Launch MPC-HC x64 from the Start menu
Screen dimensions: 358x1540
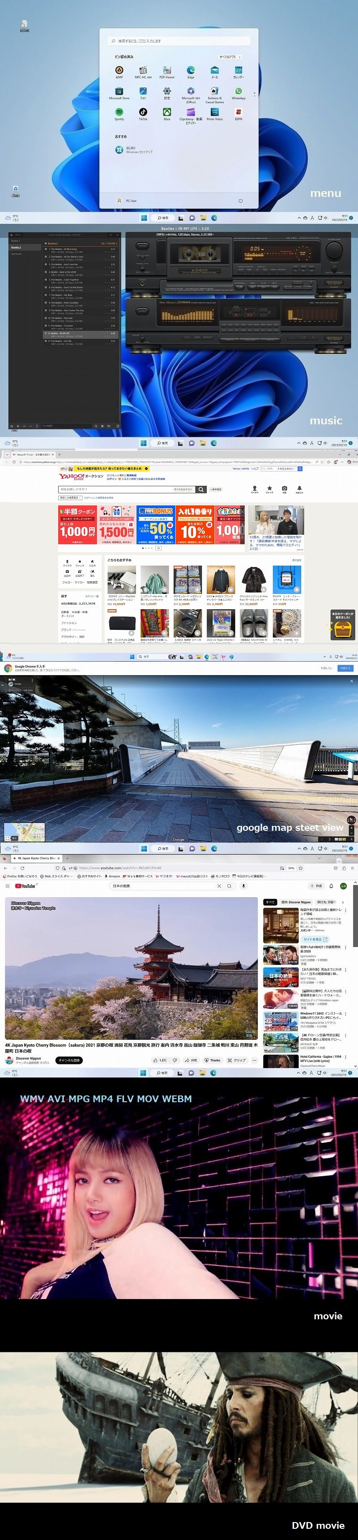pos(143,70)
